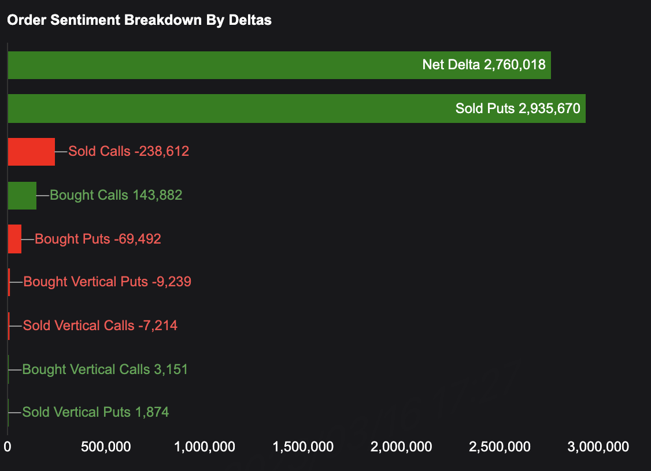This screenshot has height=471, width=651.
Task: Select the Sold Calls -238,612 label
Action: click(x=129, y=152)
